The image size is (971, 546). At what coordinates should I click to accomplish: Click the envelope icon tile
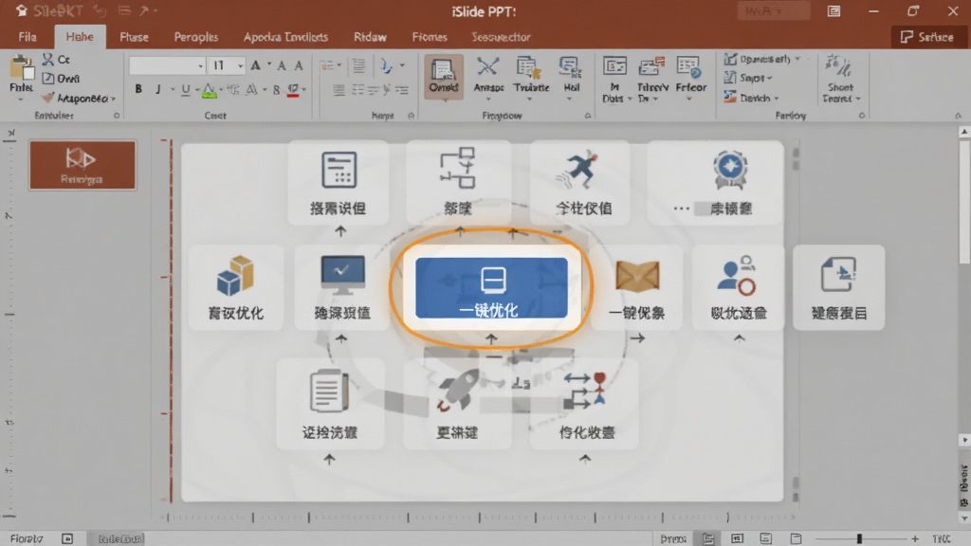tap(636, 286)
